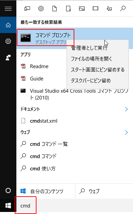Open the コマンド プロンプト best match

point(75,38)
